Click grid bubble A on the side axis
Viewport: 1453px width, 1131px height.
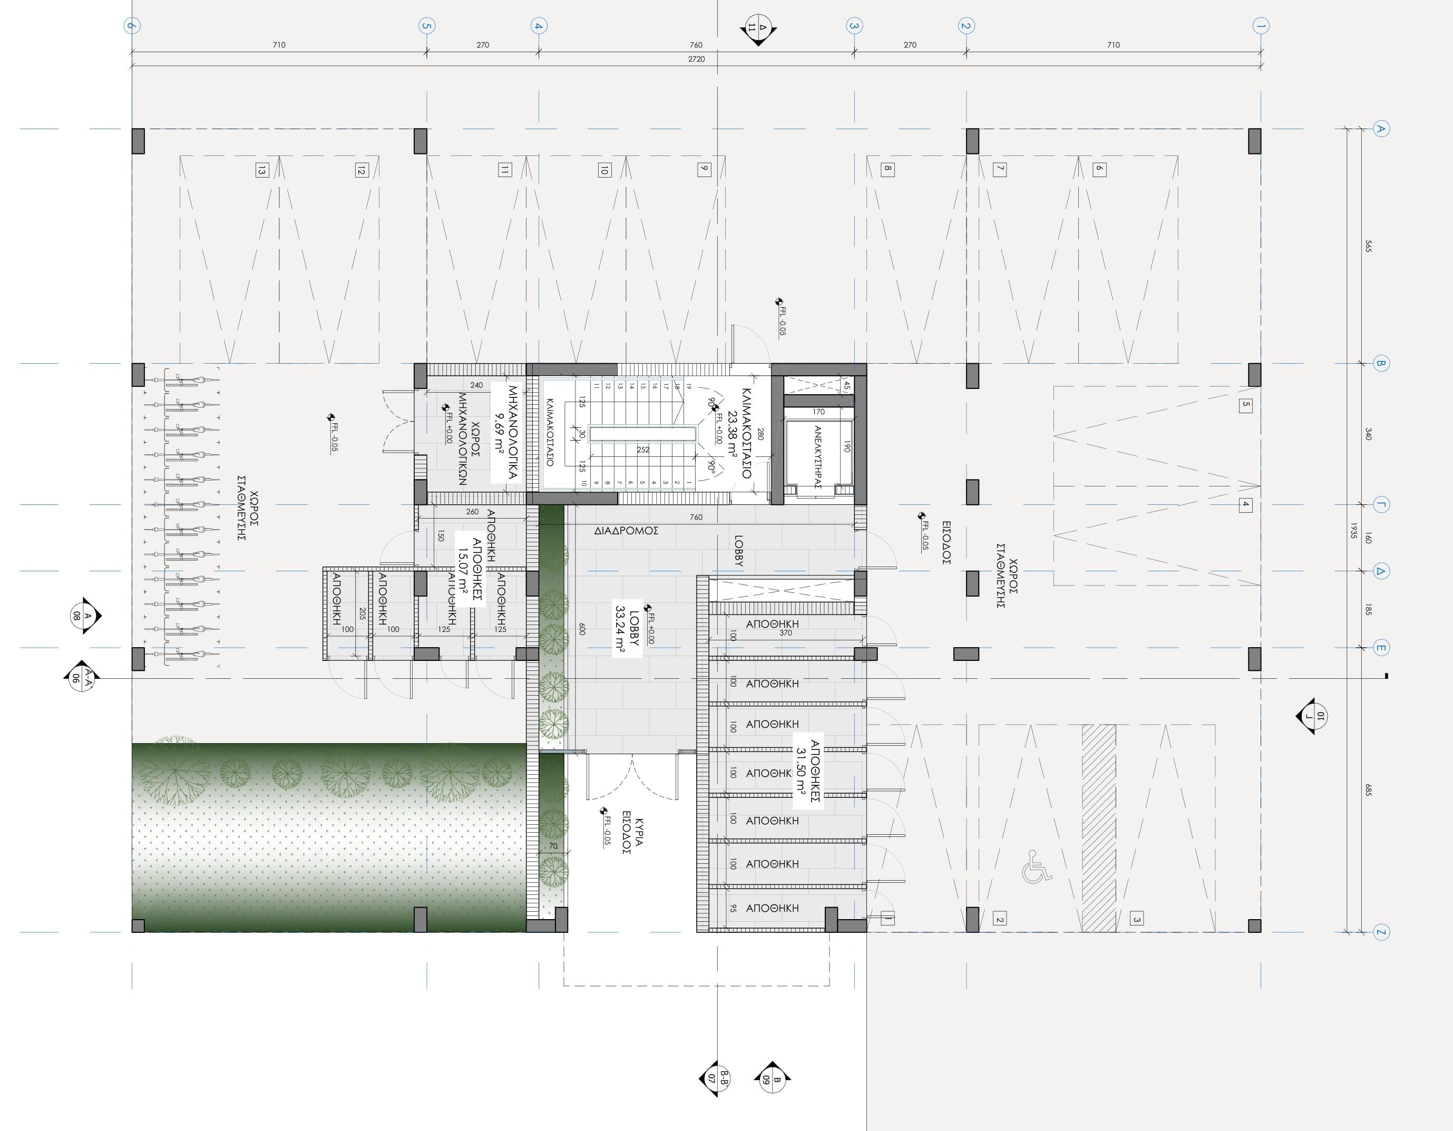pyautogui.click(x=1380, y=129)
